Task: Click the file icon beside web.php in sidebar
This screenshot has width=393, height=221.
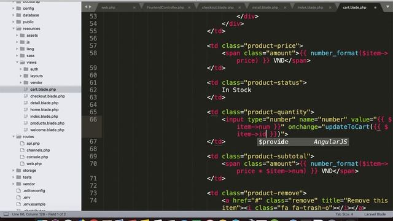Action: pos(22,164)
